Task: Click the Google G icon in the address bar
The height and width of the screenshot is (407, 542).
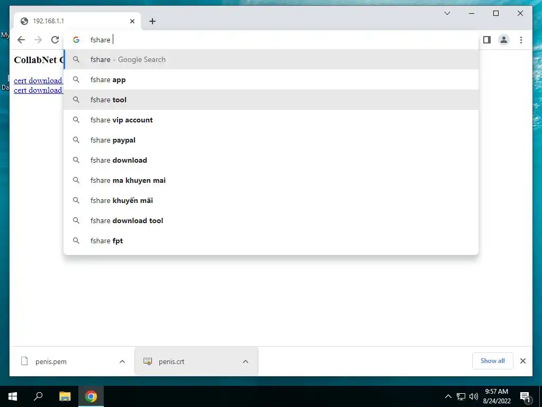Action: coord(76,40)
